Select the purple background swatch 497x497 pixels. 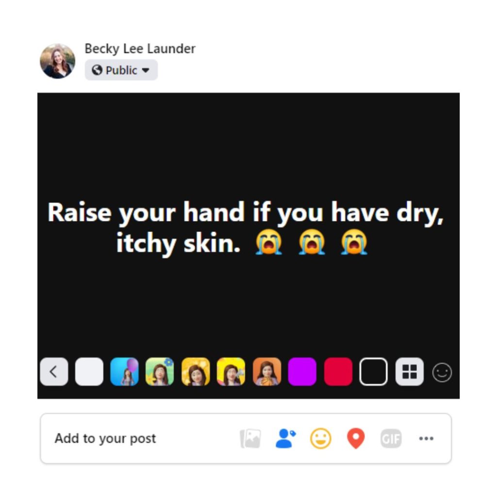[302, 372]
